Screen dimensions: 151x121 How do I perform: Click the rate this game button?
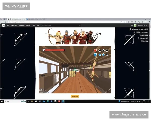pyautogui.click(x=143, y=38)
